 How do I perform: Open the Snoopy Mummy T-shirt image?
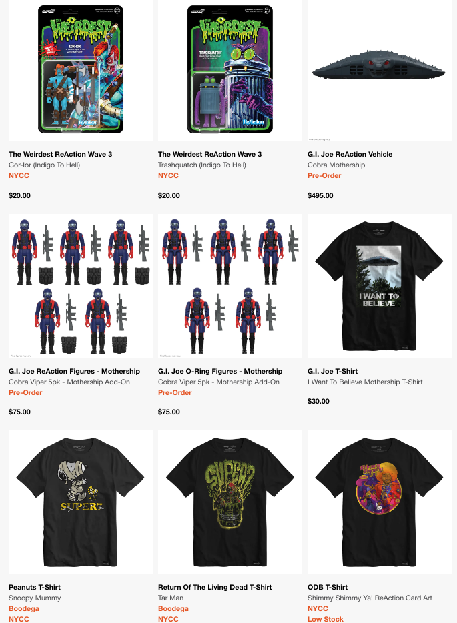coord(81,502)
